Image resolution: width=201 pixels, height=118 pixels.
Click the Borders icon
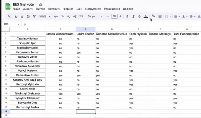click(x=160, y=16)
